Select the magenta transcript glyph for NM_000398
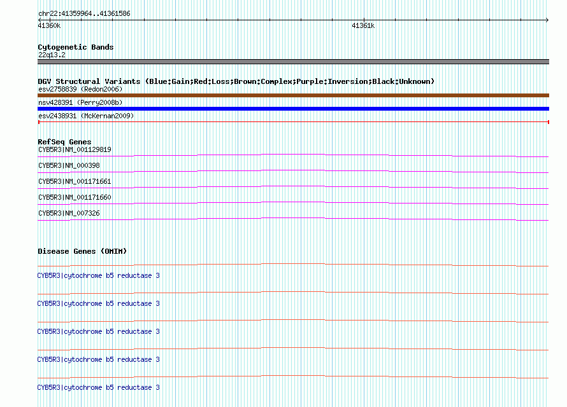 pyautogui.click(x=293, y=172)
